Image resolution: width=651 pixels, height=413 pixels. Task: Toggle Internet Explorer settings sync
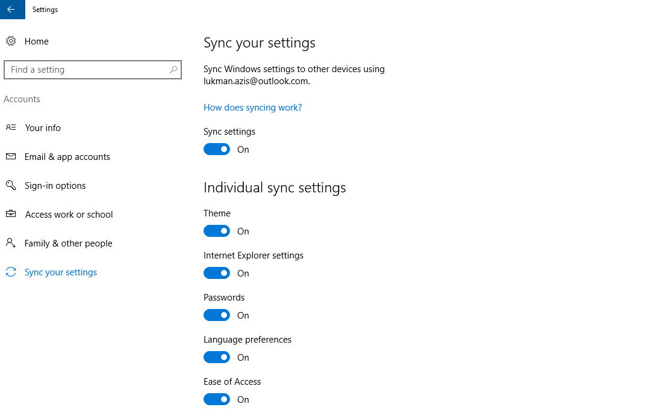click(x=217, y=274)
